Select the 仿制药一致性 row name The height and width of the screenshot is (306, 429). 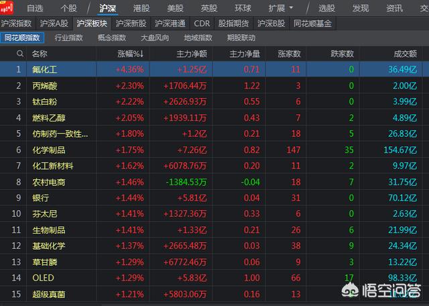point(60,134)
